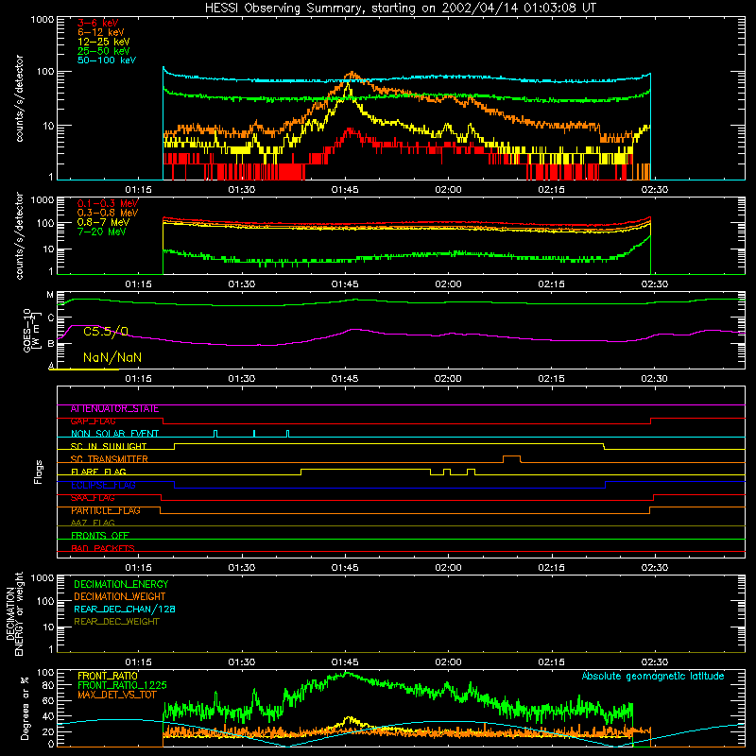Viewport: 756px width, 756px height.
Task: Select the NaN/NaN annotation in GOES panel
Action: pyautogui.click(x=112, y=358)
